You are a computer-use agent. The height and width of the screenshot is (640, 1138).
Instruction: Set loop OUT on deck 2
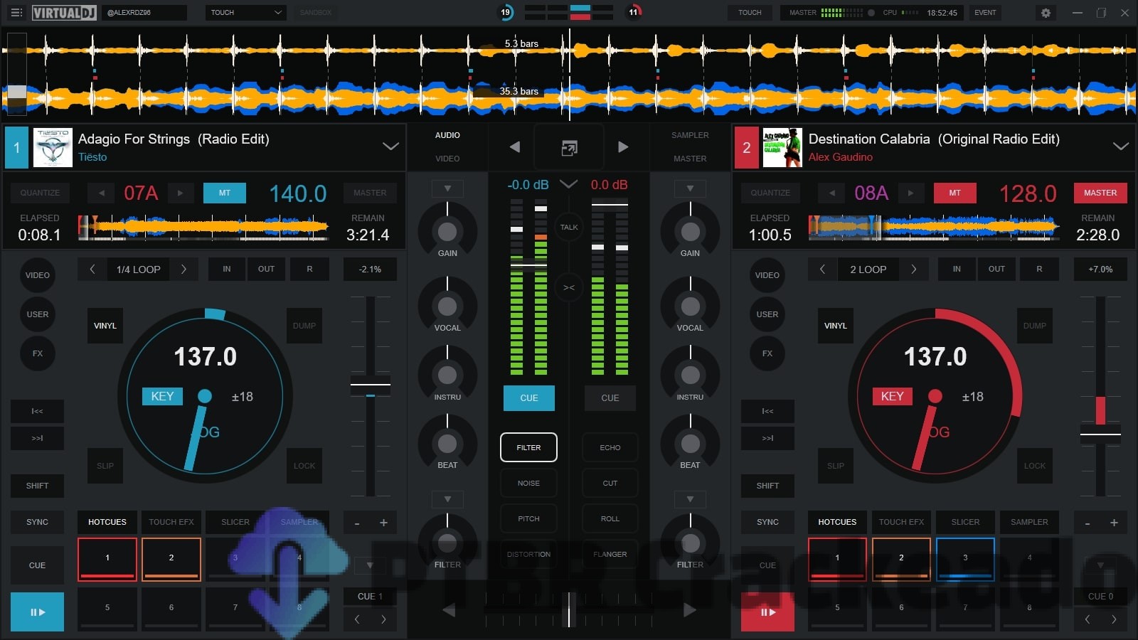pyautogui.click(x=996, y=270)
